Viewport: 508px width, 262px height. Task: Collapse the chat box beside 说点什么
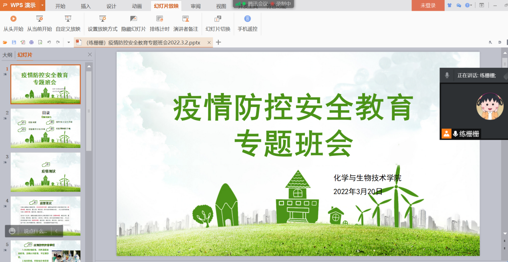point(56,231)
